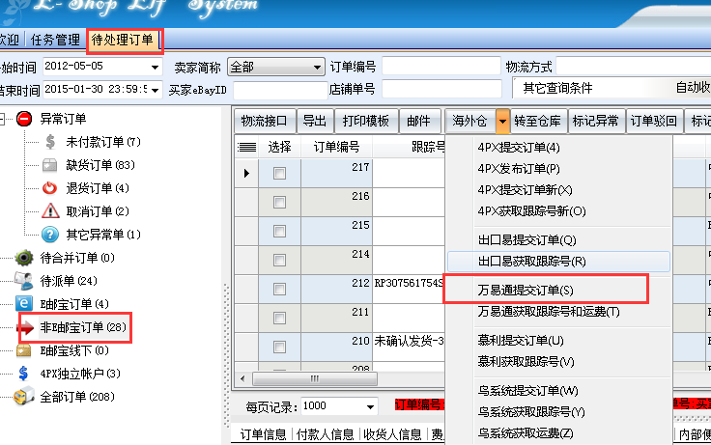This screenshot has height=445, width=711.
Task: Click the question mark icon for 其它异常单
Action: point(49,235)
